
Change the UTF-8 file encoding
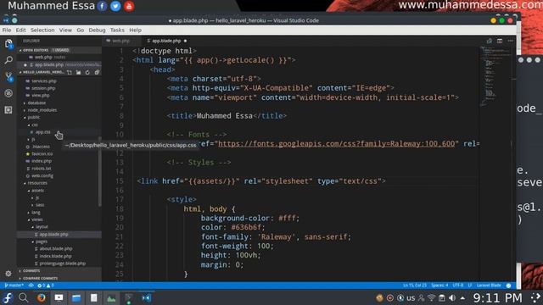coord(458,286)
